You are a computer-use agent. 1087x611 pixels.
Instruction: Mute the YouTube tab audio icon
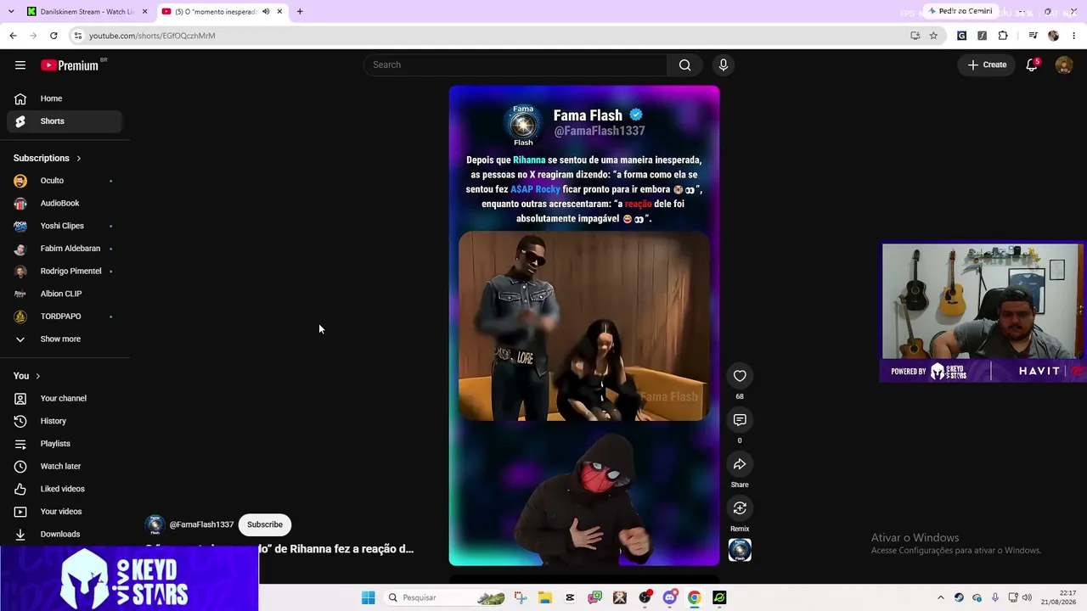pyautogui.click(x=266, y=12)
